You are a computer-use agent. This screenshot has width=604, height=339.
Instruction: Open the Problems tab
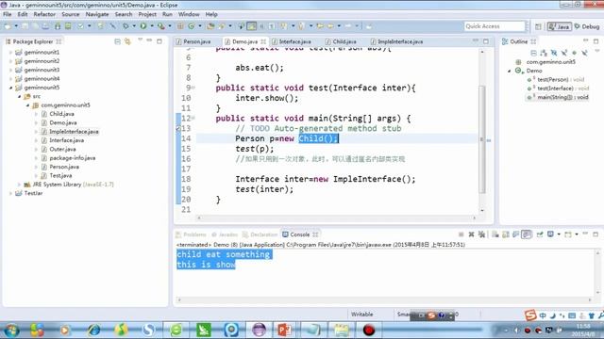[x=191, y=234]
